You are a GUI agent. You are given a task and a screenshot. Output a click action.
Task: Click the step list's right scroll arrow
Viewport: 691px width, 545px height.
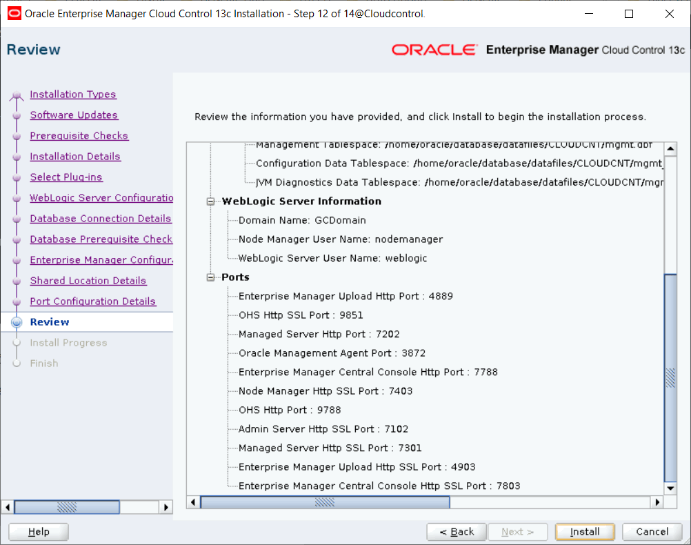(x=166, y=507)
